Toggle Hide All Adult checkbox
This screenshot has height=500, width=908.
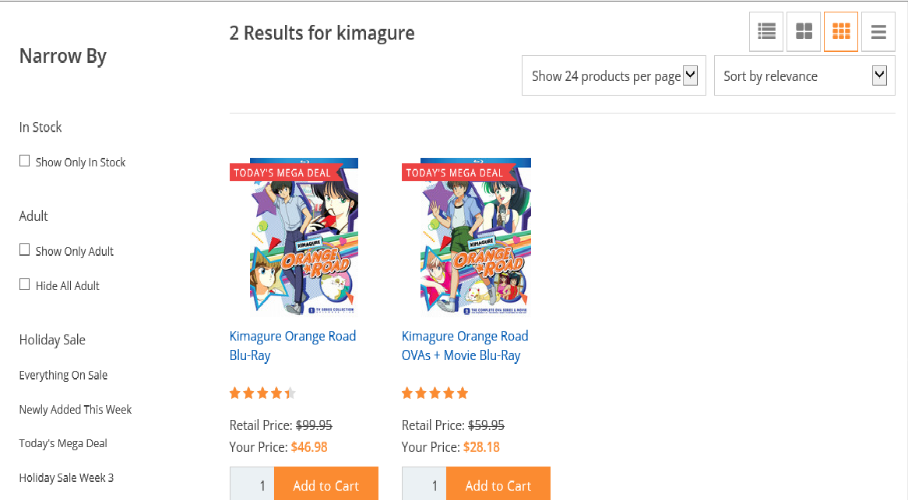25,285
